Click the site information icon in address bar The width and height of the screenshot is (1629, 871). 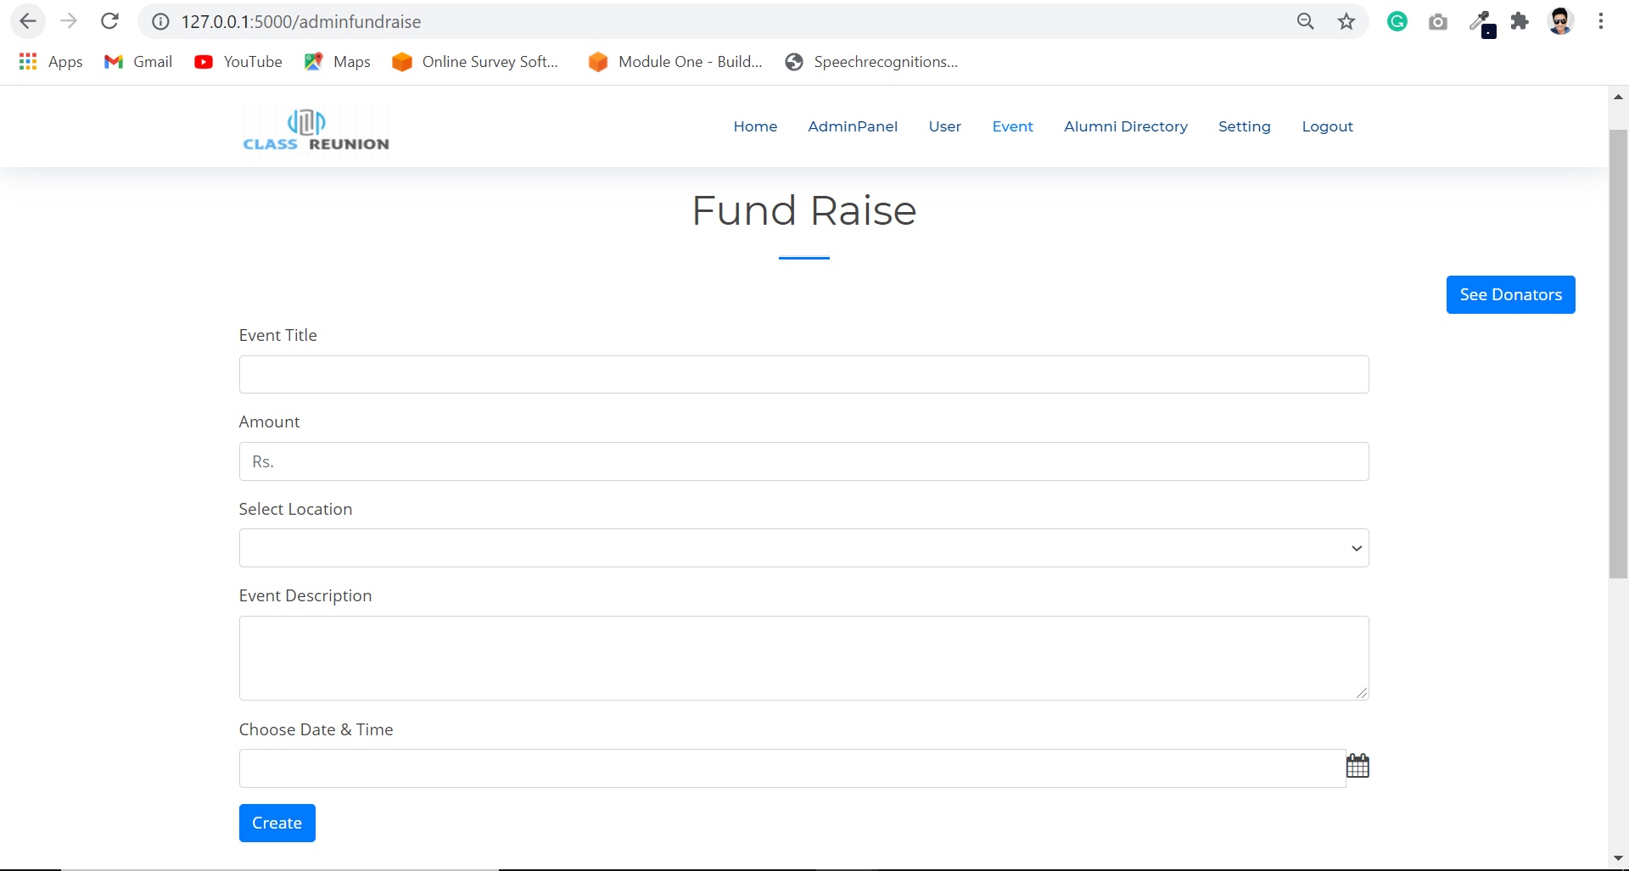tap(160, 22)
